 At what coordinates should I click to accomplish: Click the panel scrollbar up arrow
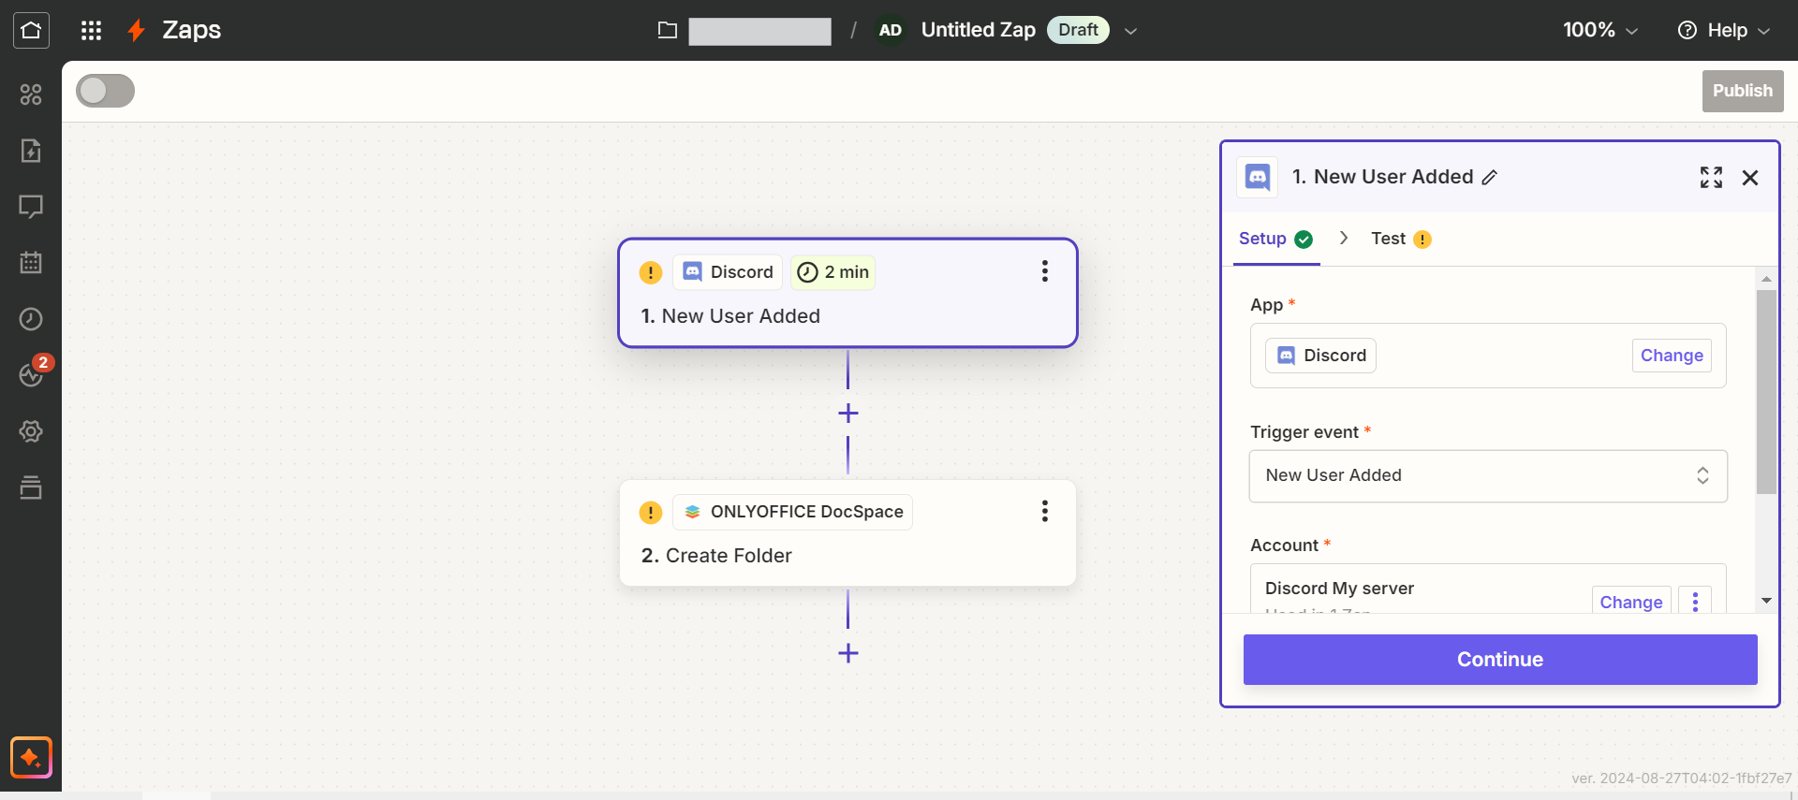(x=1766, y=279)
